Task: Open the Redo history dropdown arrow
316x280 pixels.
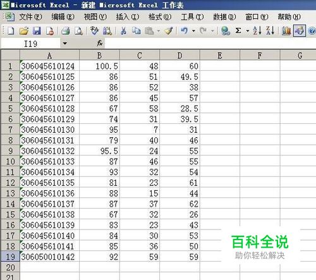Action: click(212, 31)
